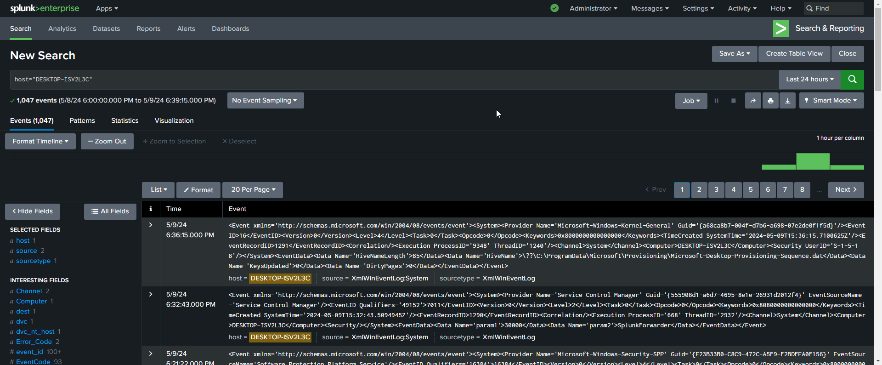This screenshot has width=882, height=365.
Task: Go to results page 8
Action: click(x=802, y=190)
